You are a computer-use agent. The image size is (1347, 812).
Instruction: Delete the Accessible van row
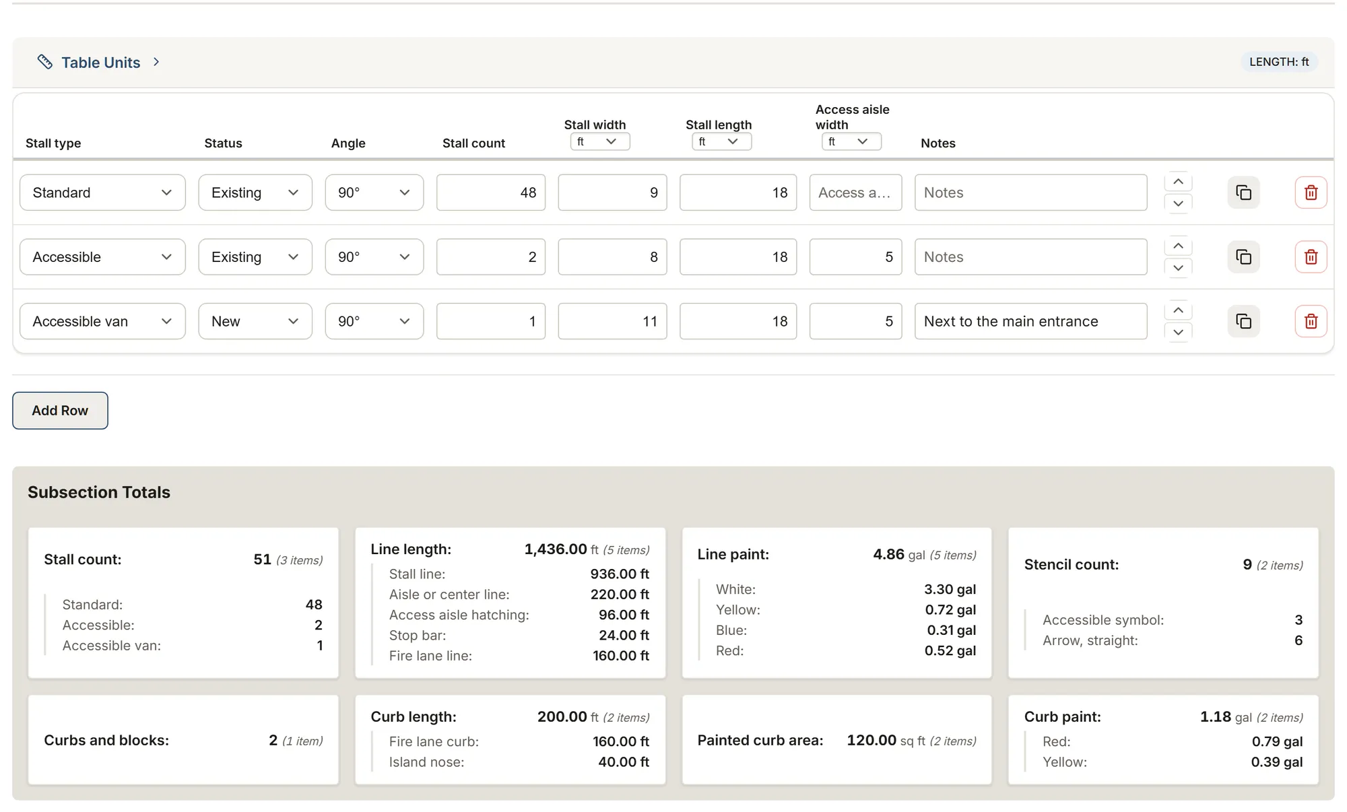coord(1311,321)
